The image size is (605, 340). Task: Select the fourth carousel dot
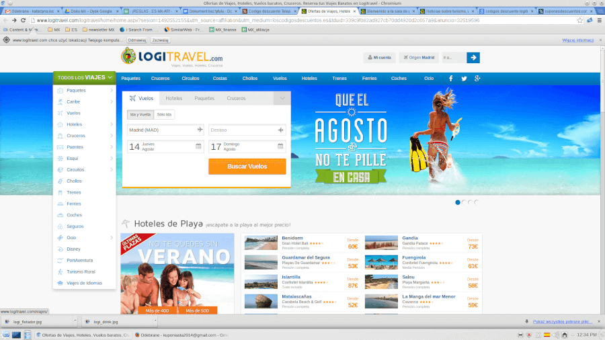click(x=477, y=202)
